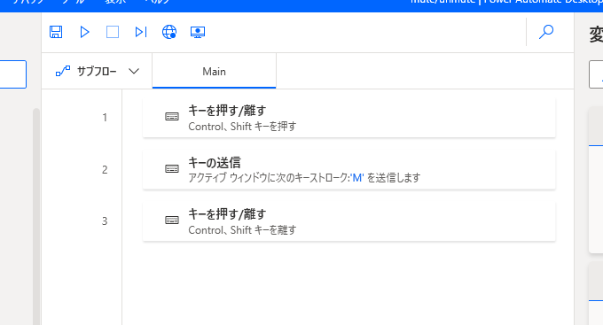
Task: Click line number 2
Action: [105, 170]
